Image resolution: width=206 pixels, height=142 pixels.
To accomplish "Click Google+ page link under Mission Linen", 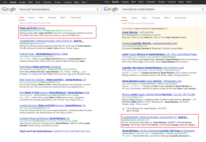I will [128, 104].
